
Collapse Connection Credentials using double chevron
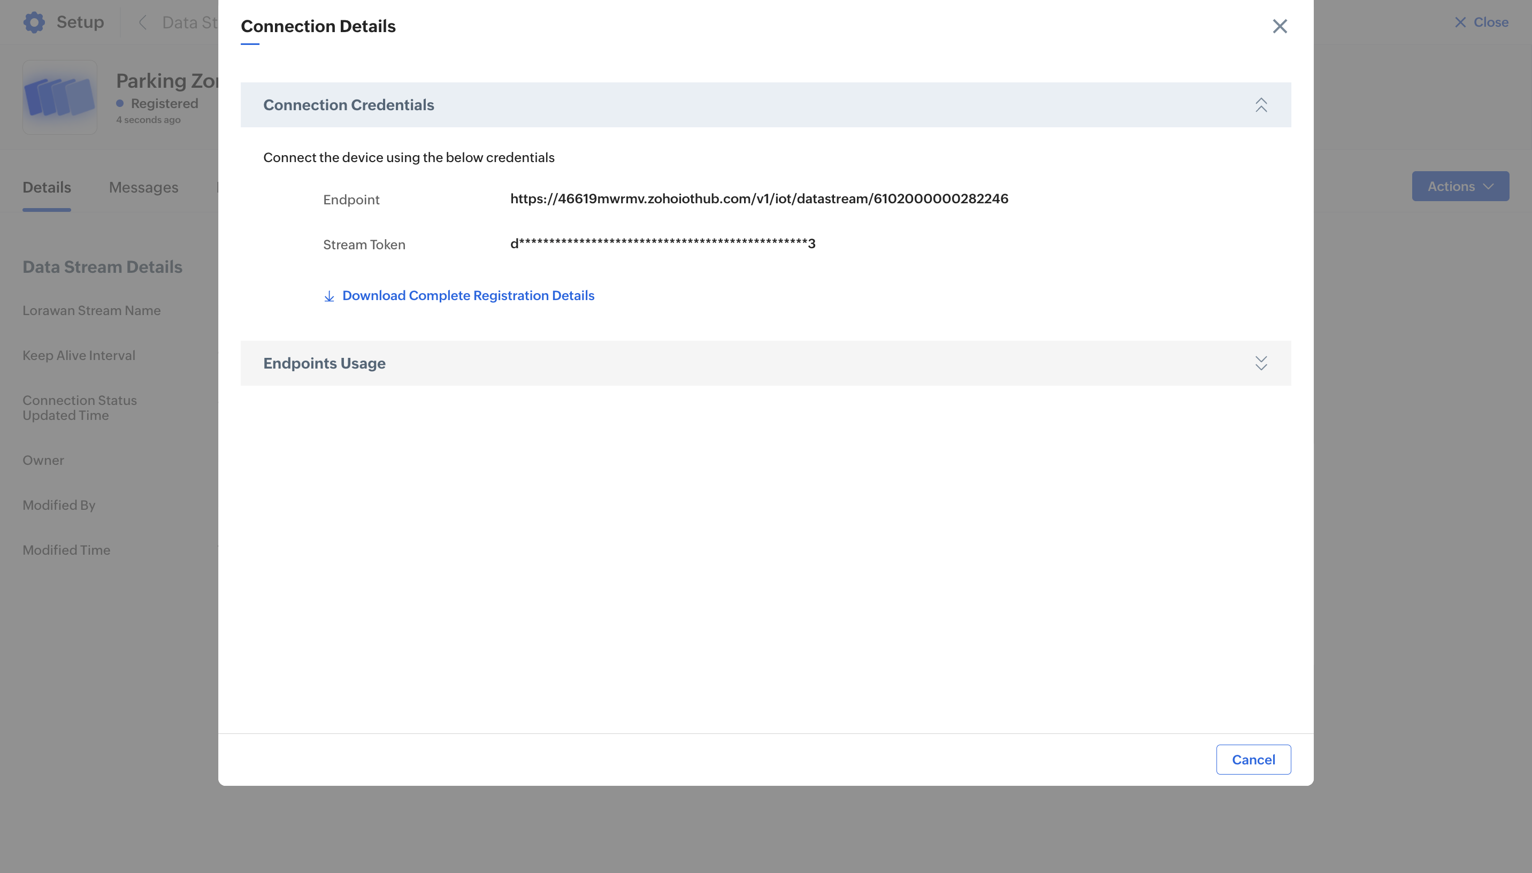pos(1260,105)
